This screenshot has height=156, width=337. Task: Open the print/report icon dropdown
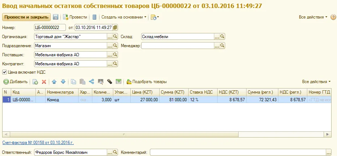155,17
